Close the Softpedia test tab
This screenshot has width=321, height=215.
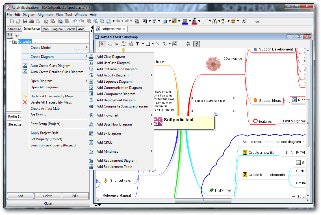pos(124,29)
